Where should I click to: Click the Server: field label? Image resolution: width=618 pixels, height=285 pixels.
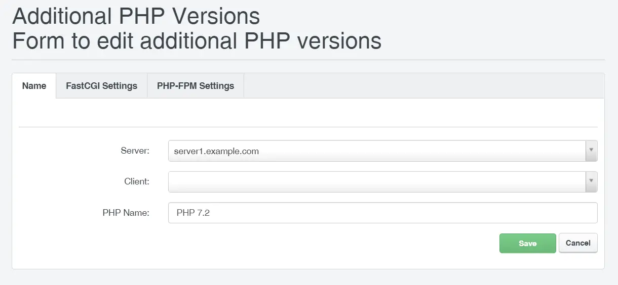135,151
